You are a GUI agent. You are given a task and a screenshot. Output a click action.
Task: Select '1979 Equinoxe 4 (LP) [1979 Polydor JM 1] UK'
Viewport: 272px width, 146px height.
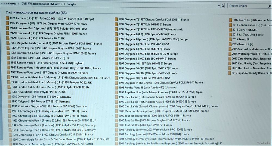tap(37, 38)
